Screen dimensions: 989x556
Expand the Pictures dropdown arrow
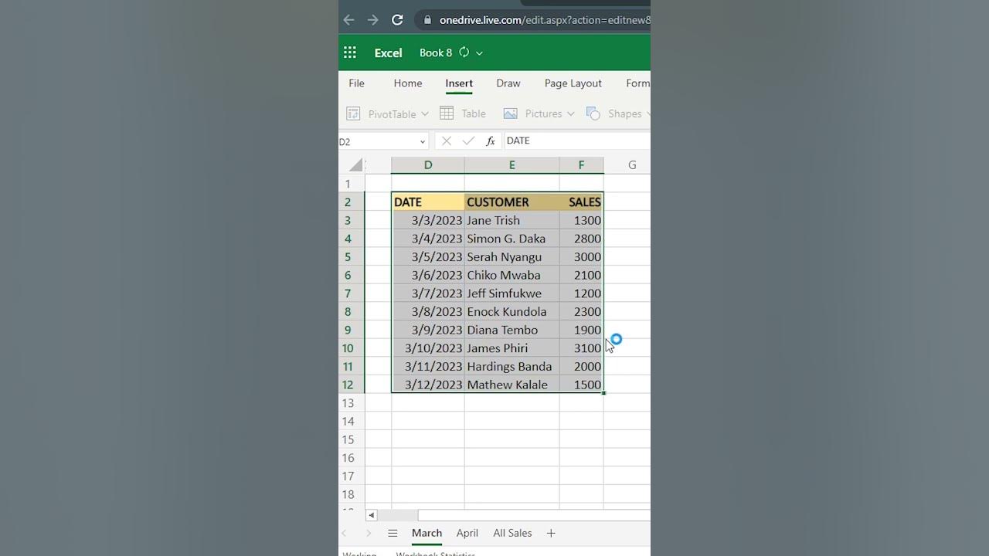click(x=571, y=114)
